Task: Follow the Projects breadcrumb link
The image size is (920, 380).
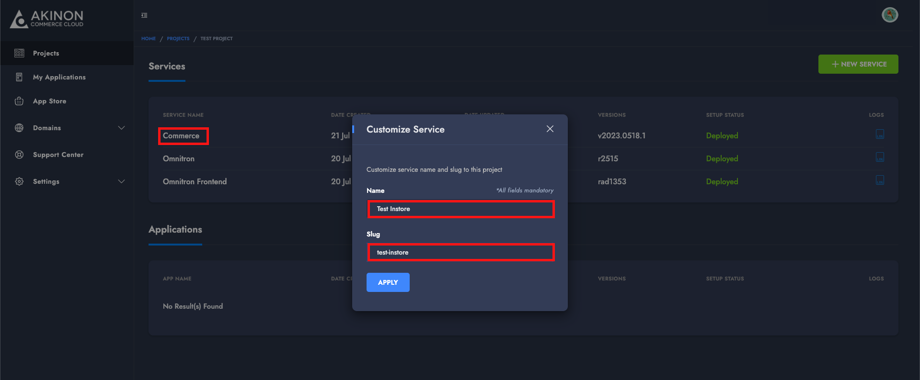Action: 178,39
